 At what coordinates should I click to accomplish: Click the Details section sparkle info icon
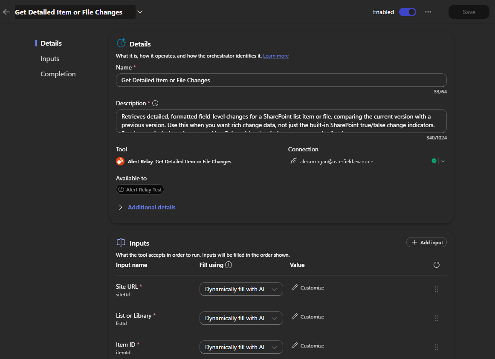pyautogui.click(x=121, y=43)
